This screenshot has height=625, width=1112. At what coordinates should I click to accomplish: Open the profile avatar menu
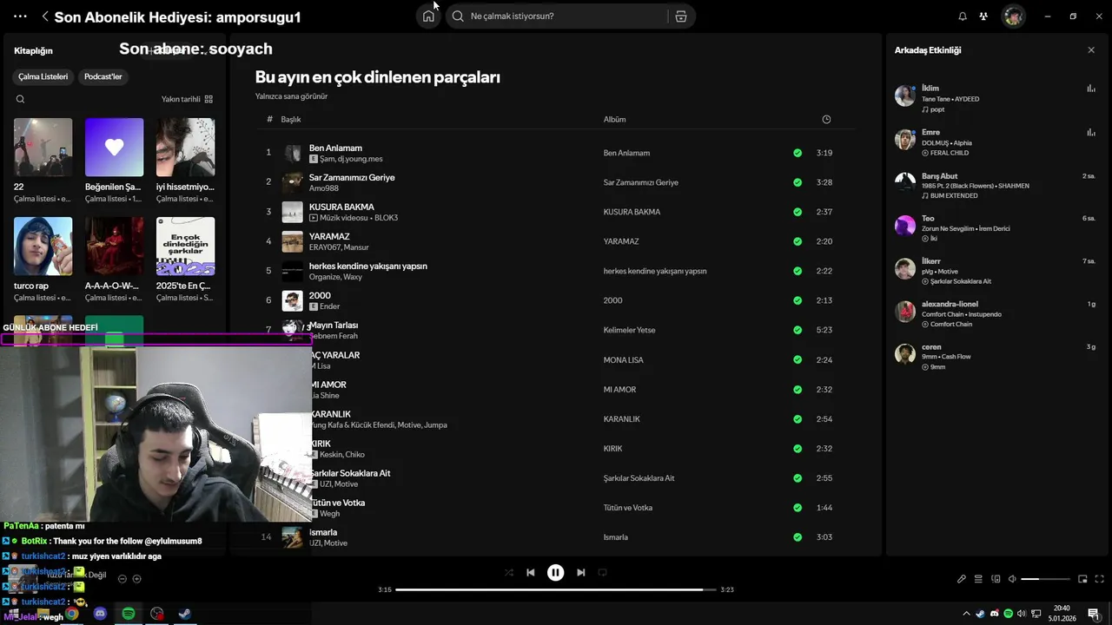1013,16
